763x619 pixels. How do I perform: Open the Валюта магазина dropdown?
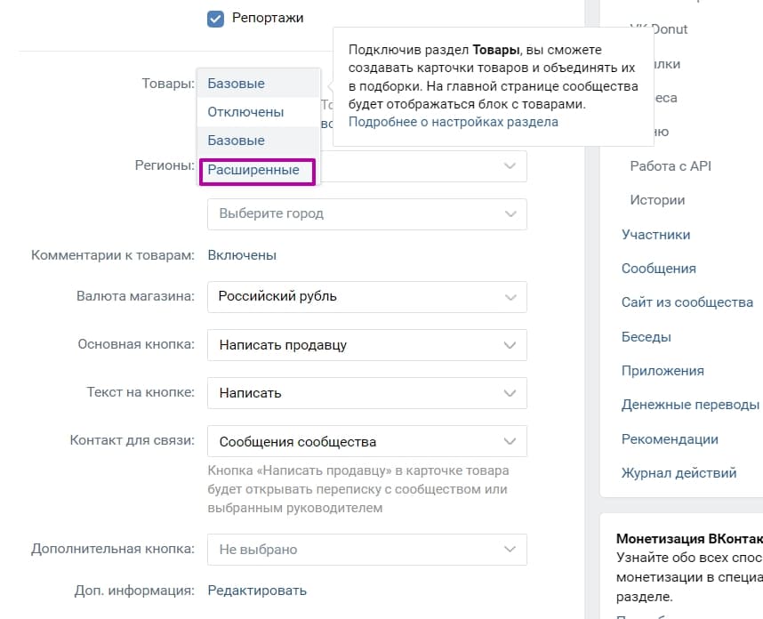tap(366, 297)
